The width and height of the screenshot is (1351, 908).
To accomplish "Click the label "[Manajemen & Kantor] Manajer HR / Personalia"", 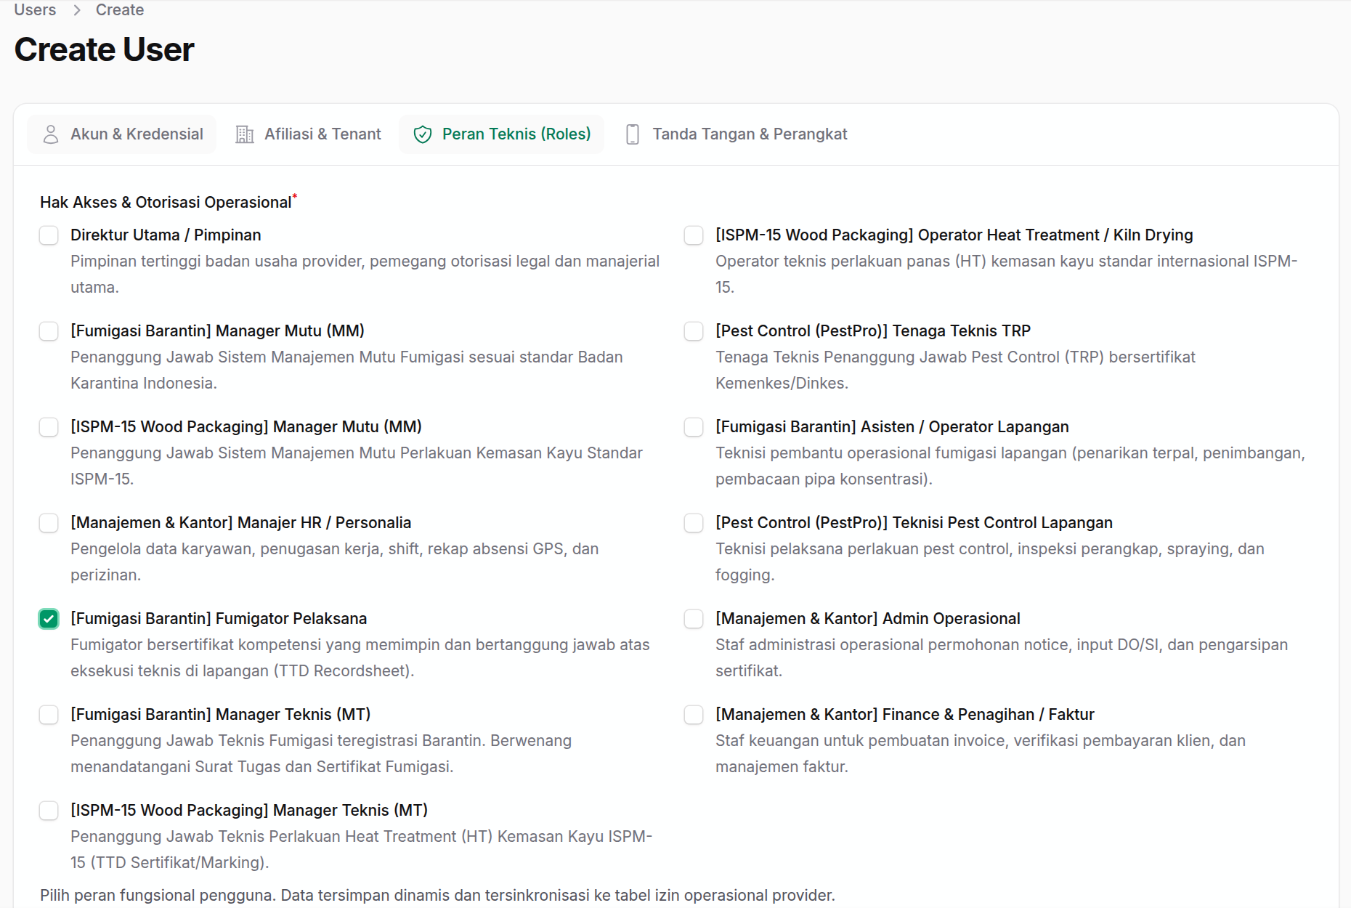I will (x=241, y=523).
